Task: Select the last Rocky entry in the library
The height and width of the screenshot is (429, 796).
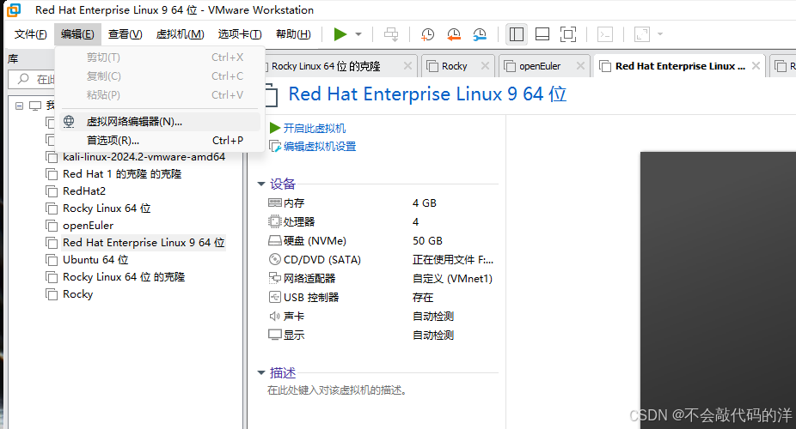Action: pos(77,294)
